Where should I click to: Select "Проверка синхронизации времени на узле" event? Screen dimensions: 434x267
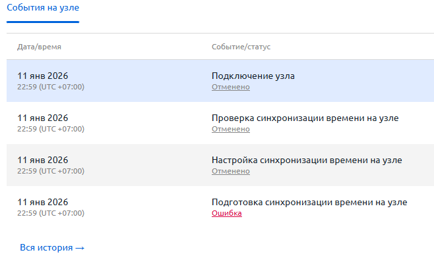[305, 118]
